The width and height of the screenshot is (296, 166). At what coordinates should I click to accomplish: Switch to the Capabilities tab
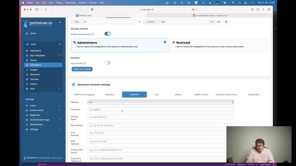click(253, 95)
